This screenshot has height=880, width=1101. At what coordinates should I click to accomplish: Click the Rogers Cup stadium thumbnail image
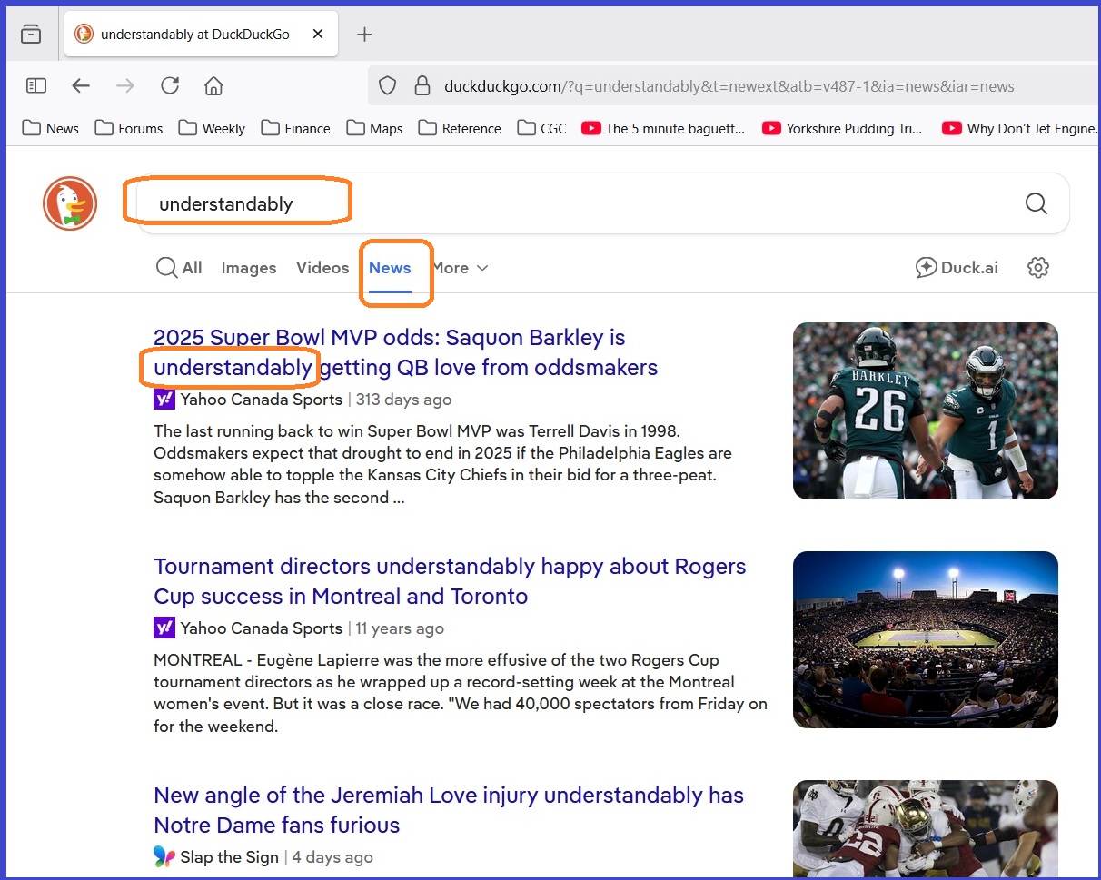click(925, 639)
